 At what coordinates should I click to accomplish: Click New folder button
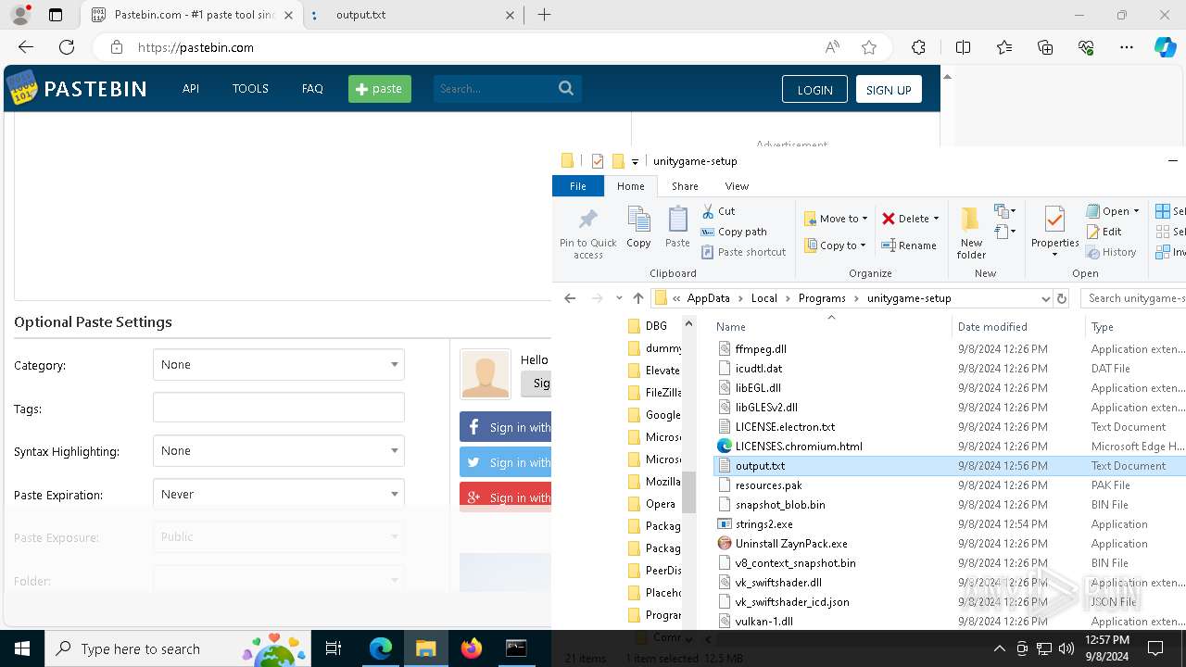[x=971, y=233]
